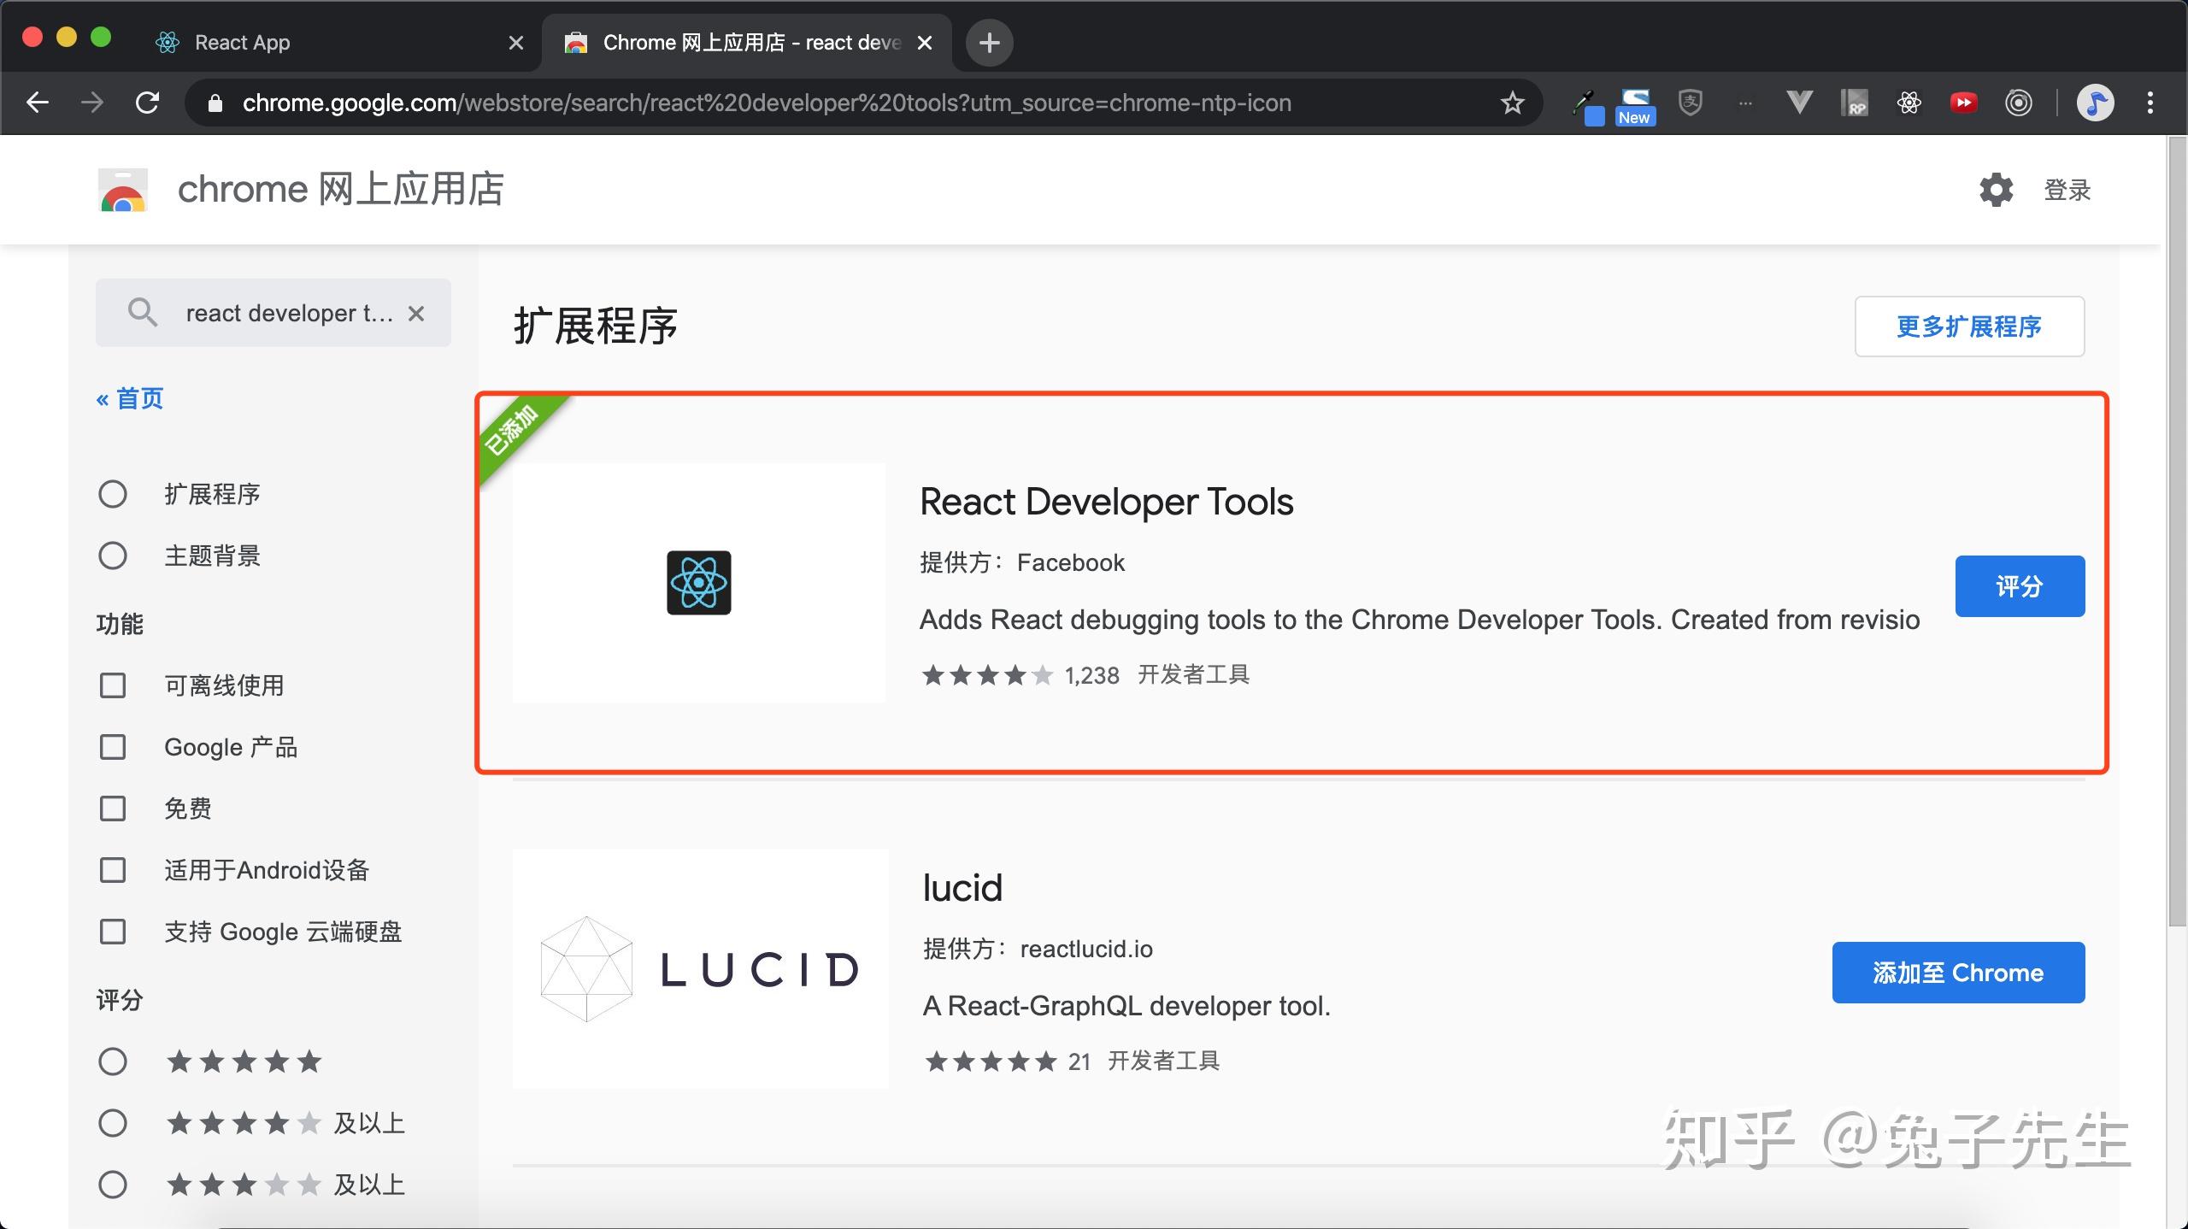The height and width of the screenshot is (1229, 2188).
Task: Click the ColorZilla eyedropper extension icon
Action: [x=1584, y=102]
